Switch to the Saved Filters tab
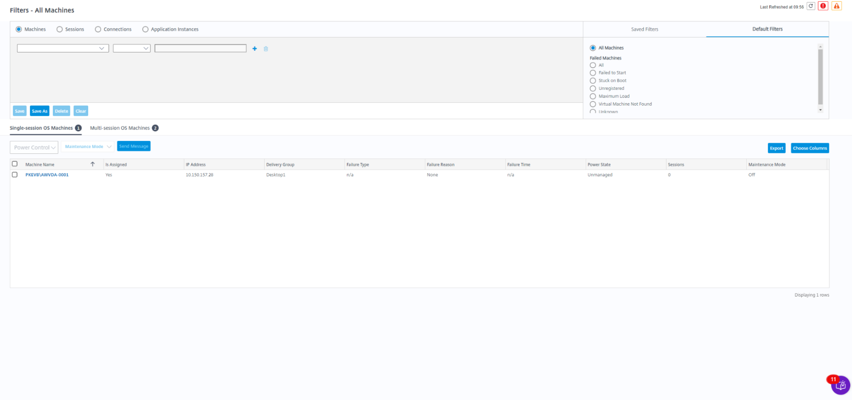This screenshot has width=852, height=400. click(644, 29)
